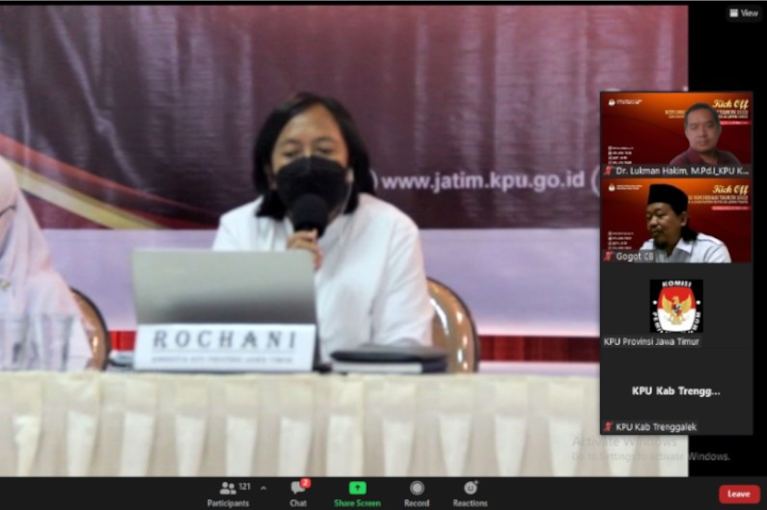The width and height of the screenshot is (767, 510).
Task: Click muted mic icon beside Dr. Lukman Hakim
Action: click(x=609, y=170)
